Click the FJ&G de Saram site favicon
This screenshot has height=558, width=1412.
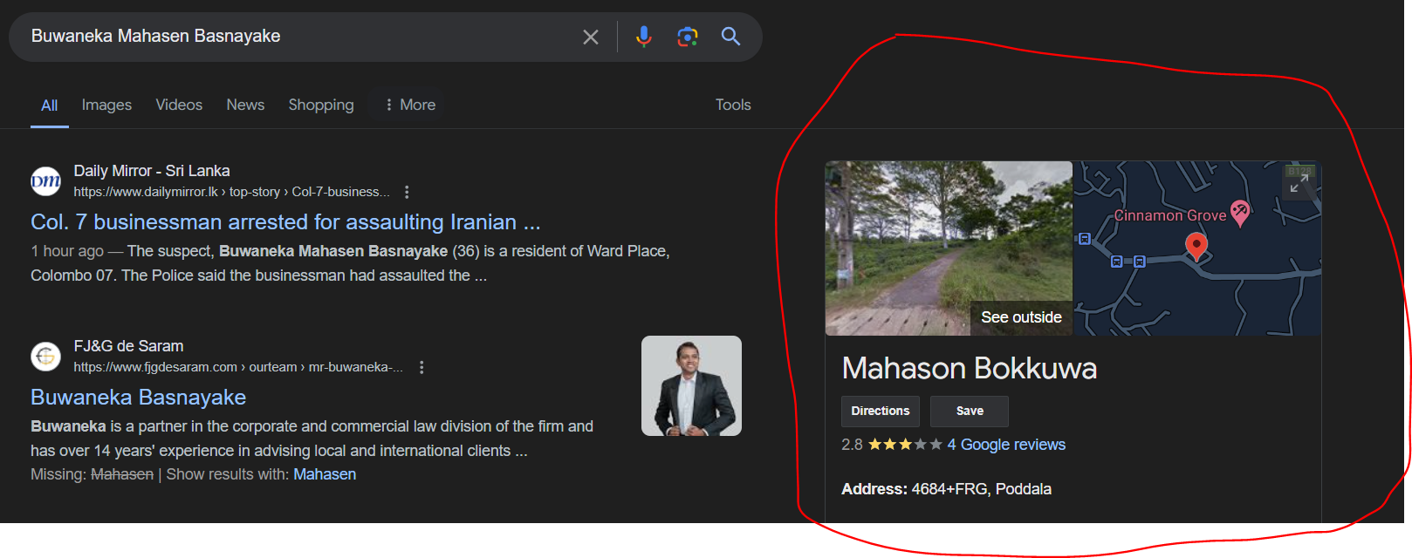click(x=45, y=357)
